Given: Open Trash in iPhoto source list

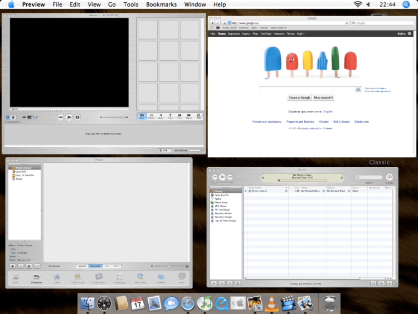Looking at the screenshot, I should coord(18,179).
